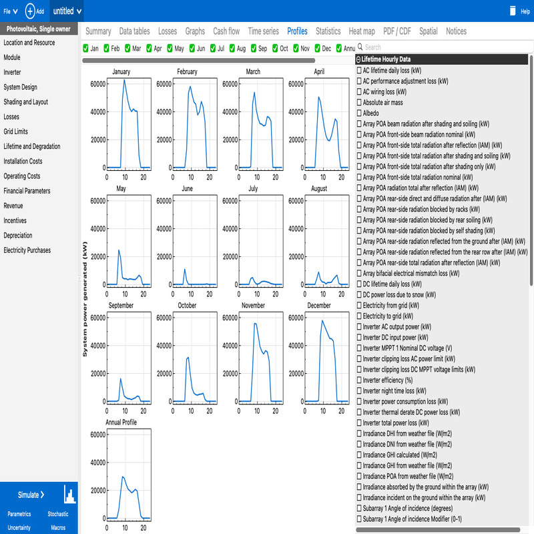Toggle the Jun month checkbox
Viewport: 534px width, 534px height.
coord(192,48)
